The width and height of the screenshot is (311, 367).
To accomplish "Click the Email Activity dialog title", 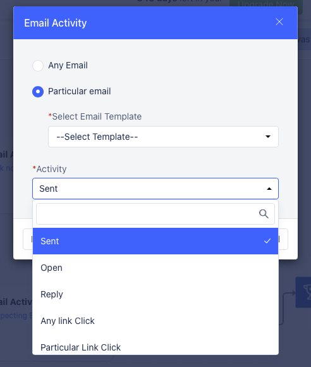I will [x=56, y=23].
